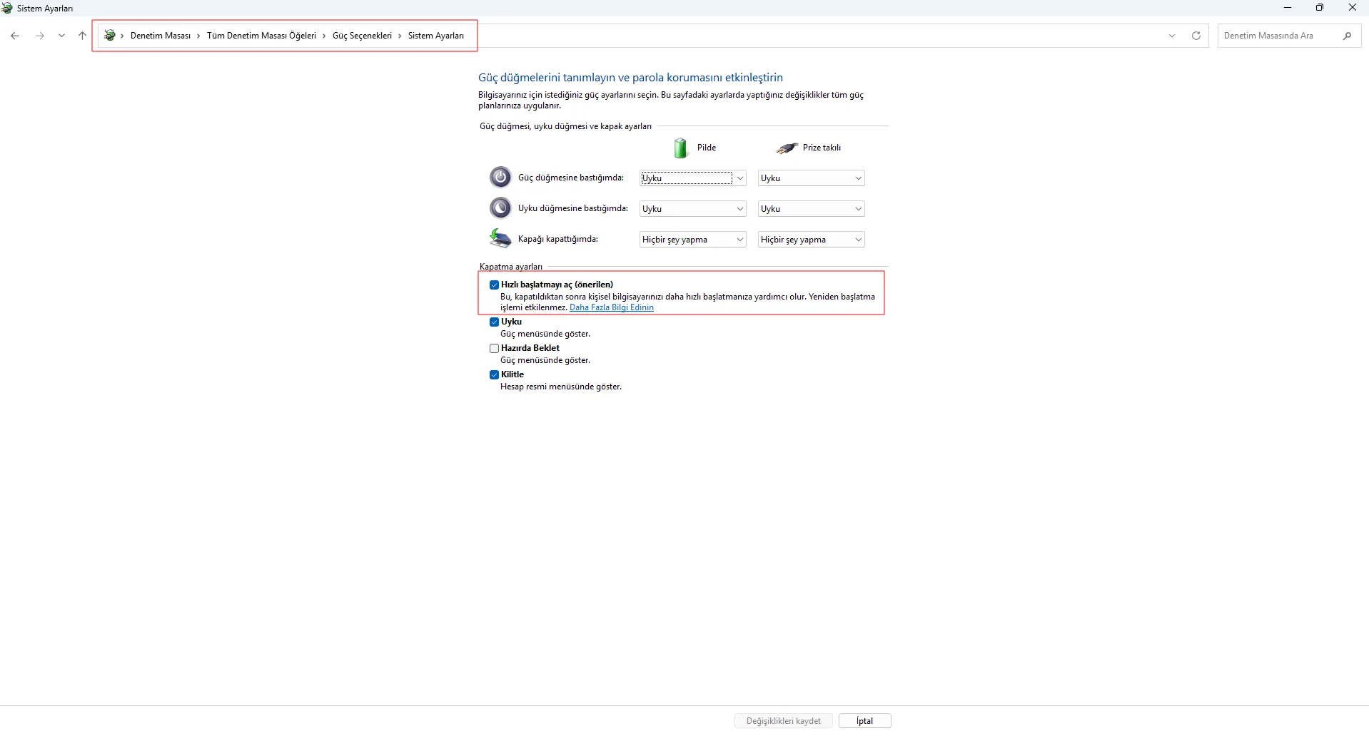Click the Refresh icon in address bar
This screenshot has width=1369, height=736.
coord(1196,36)
